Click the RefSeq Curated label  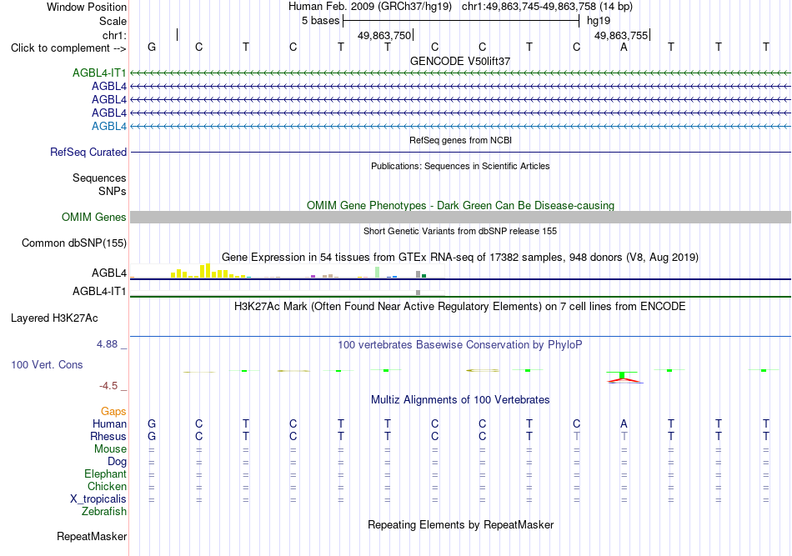pyautogui.click(x=88, y=152)
